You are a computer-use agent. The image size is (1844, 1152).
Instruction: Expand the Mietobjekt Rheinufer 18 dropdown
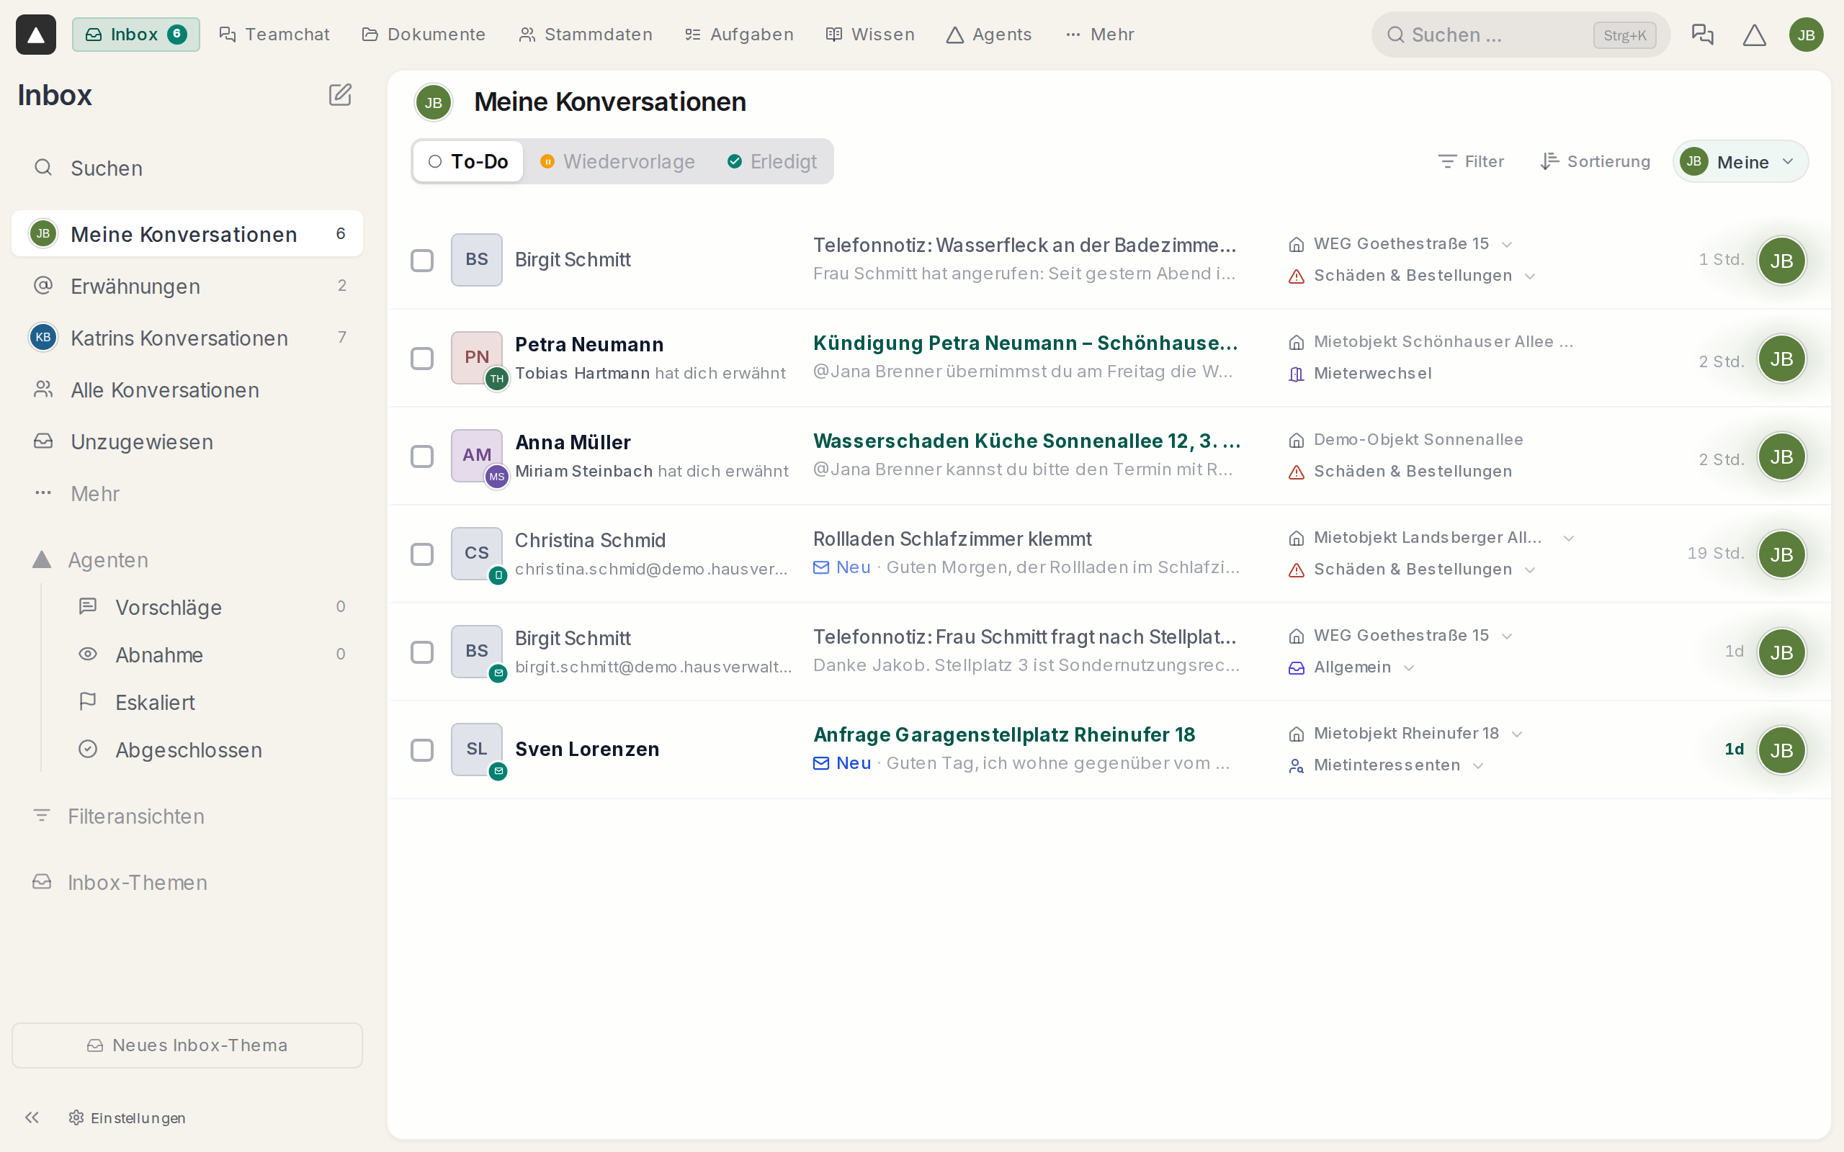[1516, 734]
